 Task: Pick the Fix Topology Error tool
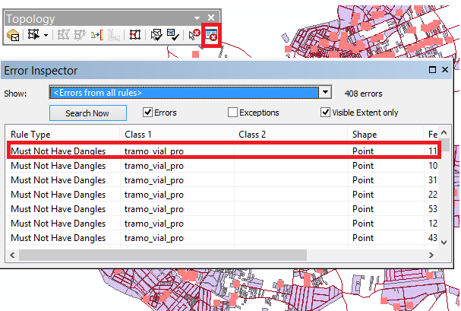click(x=194, y=35)
